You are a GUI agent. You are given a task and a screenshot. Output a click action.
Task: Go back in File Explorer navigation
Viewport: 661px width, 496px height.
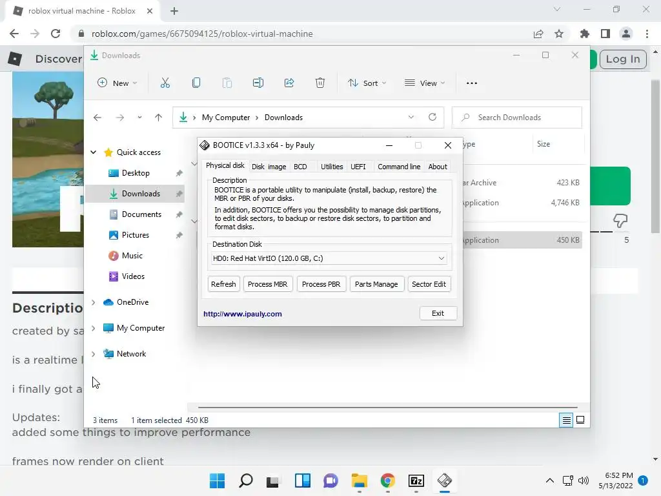pos(97,118)
